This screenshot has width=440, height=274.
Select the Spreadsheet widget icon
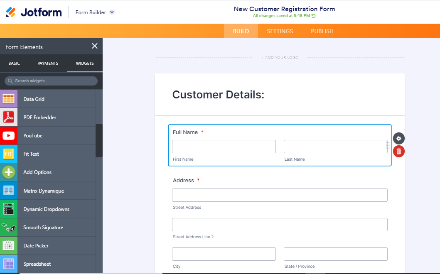click(9, 264)
